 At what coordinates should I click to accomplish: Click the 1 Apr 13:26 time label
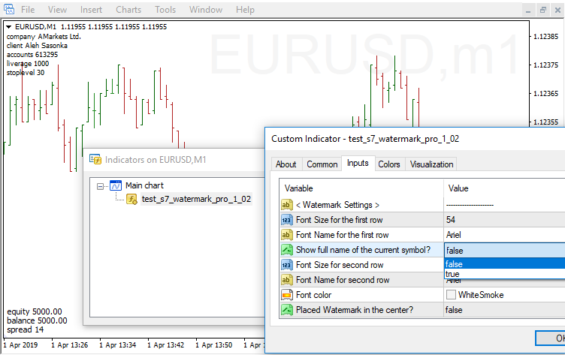click(x=70, y=345)
